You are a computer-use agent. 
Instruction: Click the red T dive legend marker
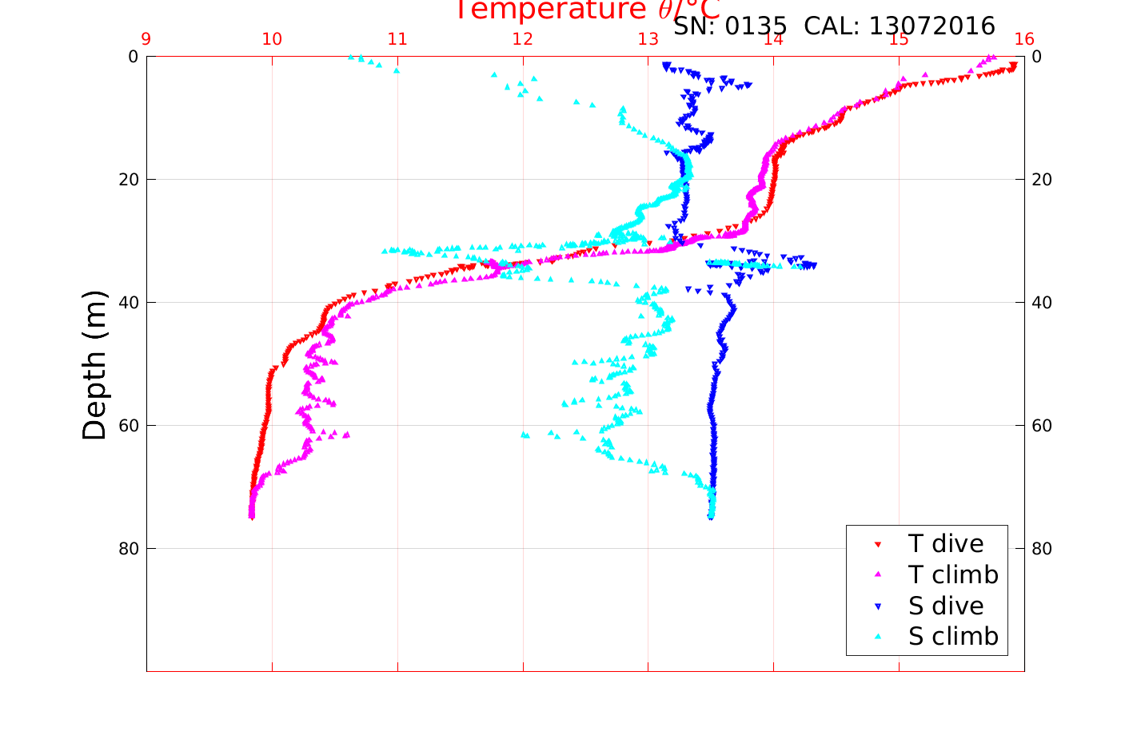coord(877,545)
